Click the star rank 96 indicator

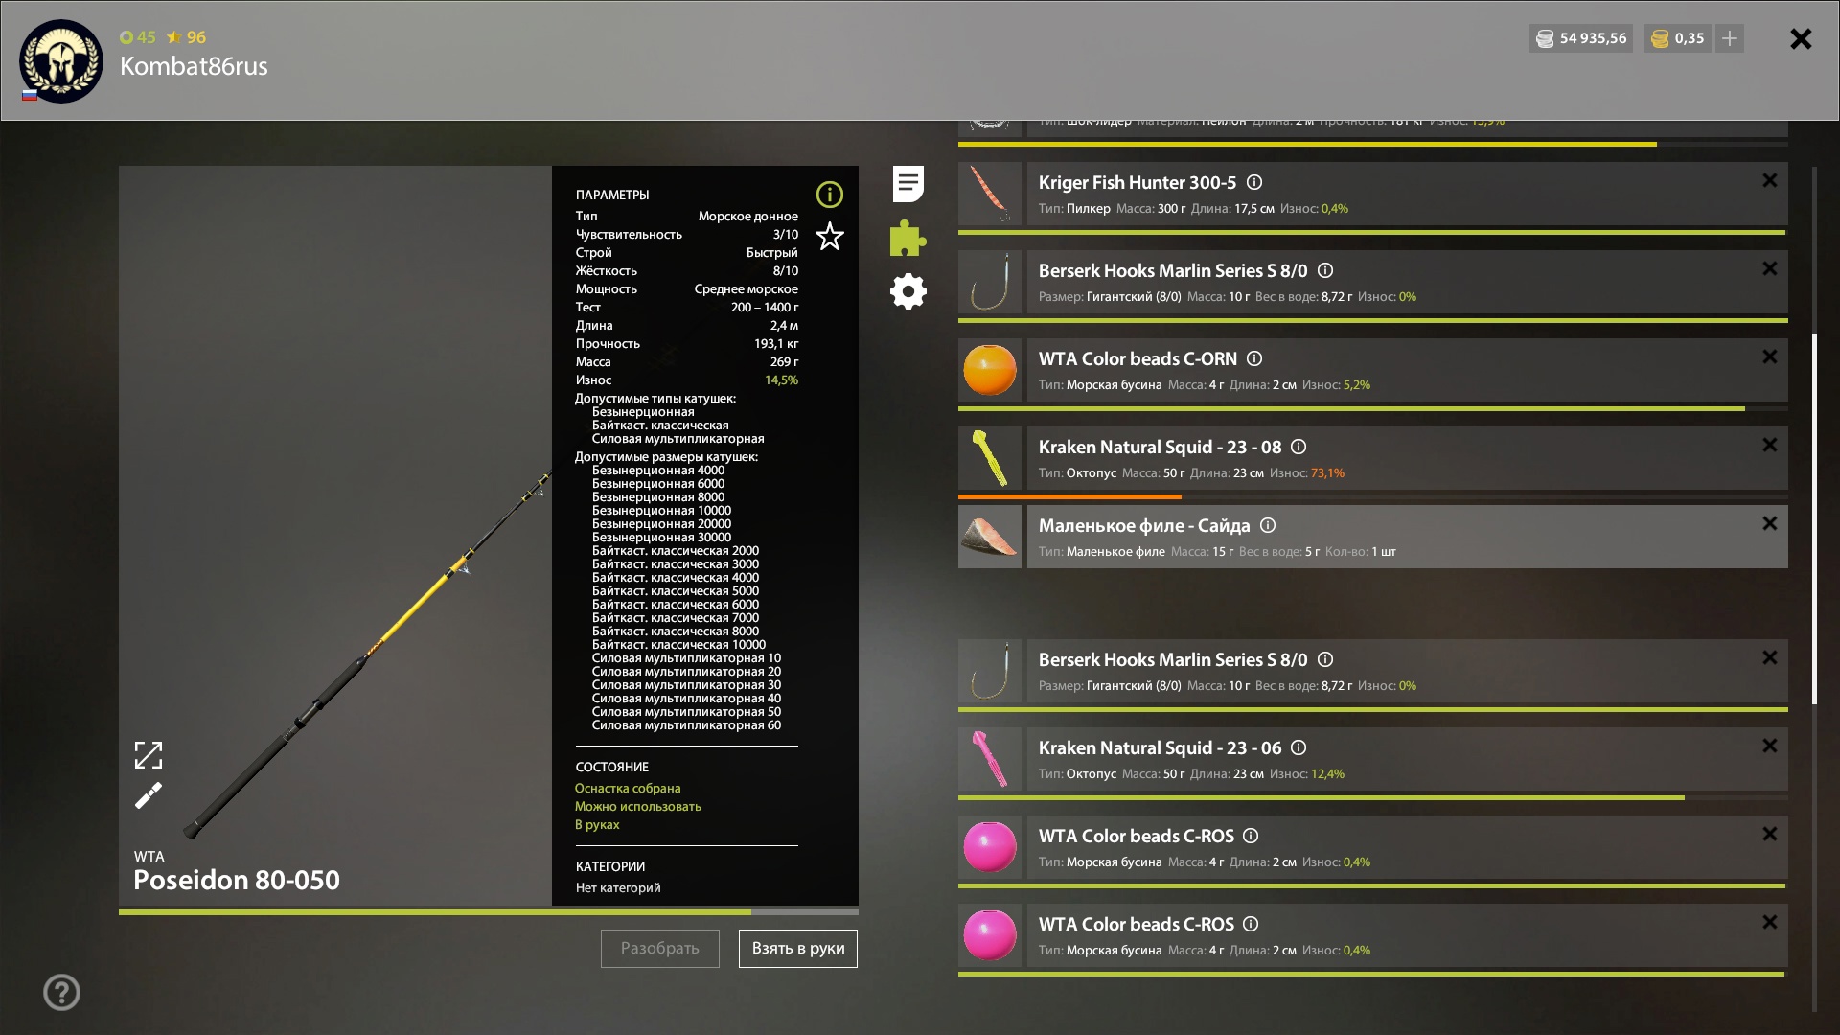coord(187,37)
